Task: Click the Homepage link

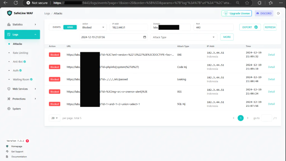Action: [x=16, y=146]
